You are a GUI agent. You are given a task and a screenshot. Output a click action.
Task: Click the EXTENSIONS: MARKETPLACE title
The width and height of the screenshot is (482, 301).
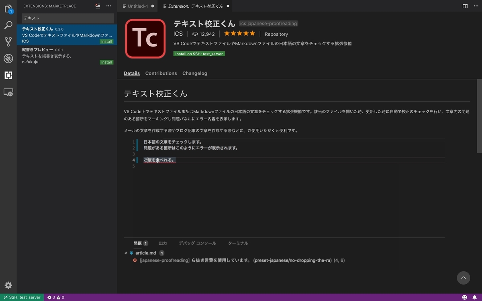49,6
